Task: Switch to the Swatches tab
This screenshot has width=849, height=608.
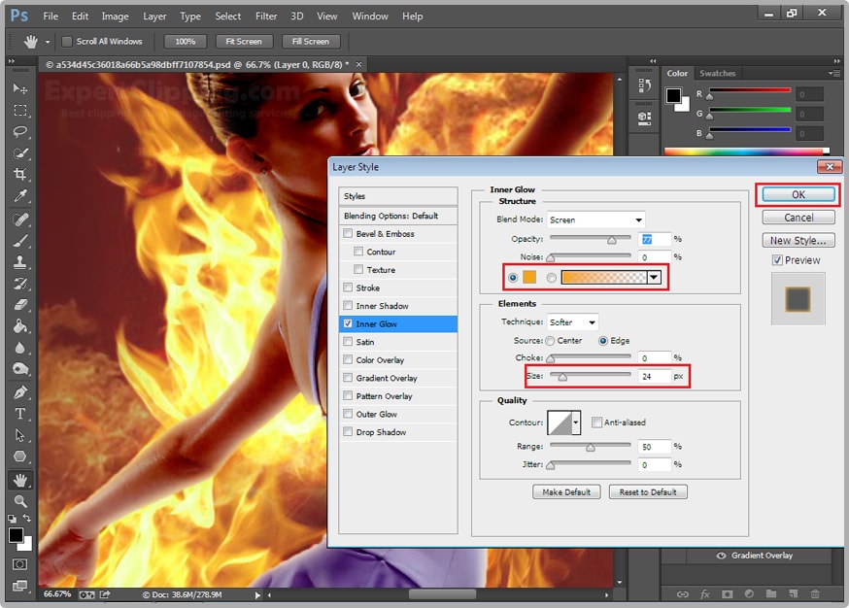Action: [717, 73]
